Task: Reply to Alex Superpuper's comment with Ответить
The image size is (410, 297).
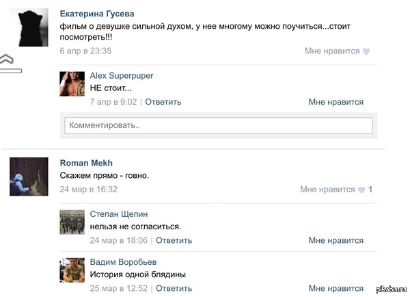Action: 163,102
